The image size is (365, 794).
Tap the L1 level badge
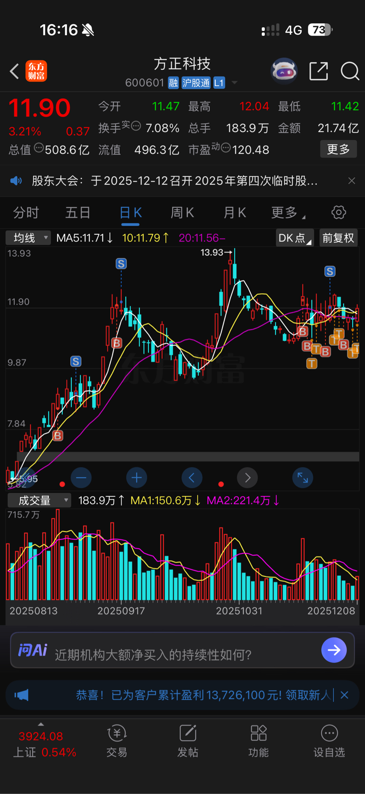click(219, 83)
